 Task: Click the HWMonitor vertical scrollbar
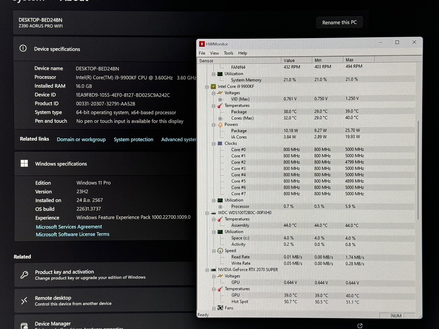(418, 170)
